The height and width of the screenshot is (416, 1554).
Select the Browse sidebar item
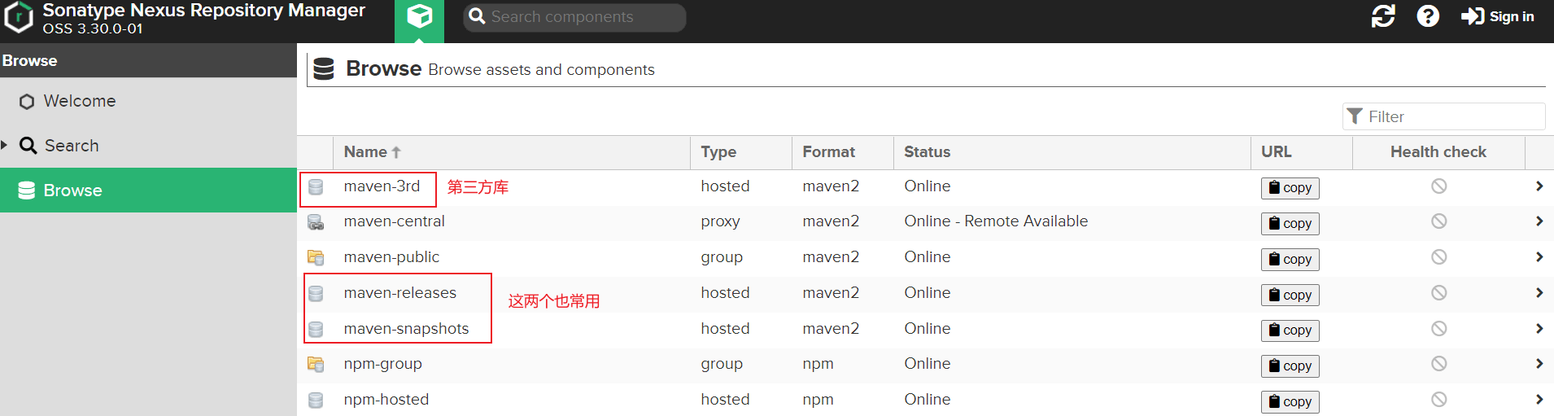tap(148, 190)
